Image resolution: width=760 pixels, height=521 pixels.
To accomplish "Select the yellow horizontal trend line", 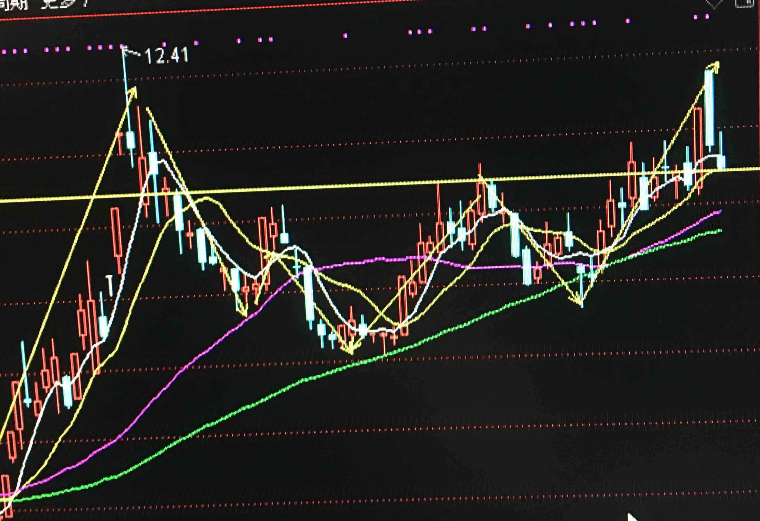I will [x=380, y=185].
